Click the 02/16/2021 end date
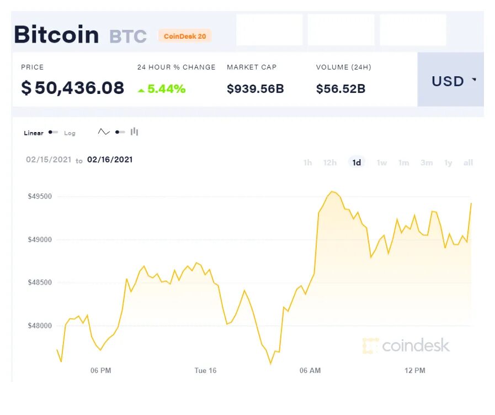The image size is (495, 415). click(x=110, y=160)
